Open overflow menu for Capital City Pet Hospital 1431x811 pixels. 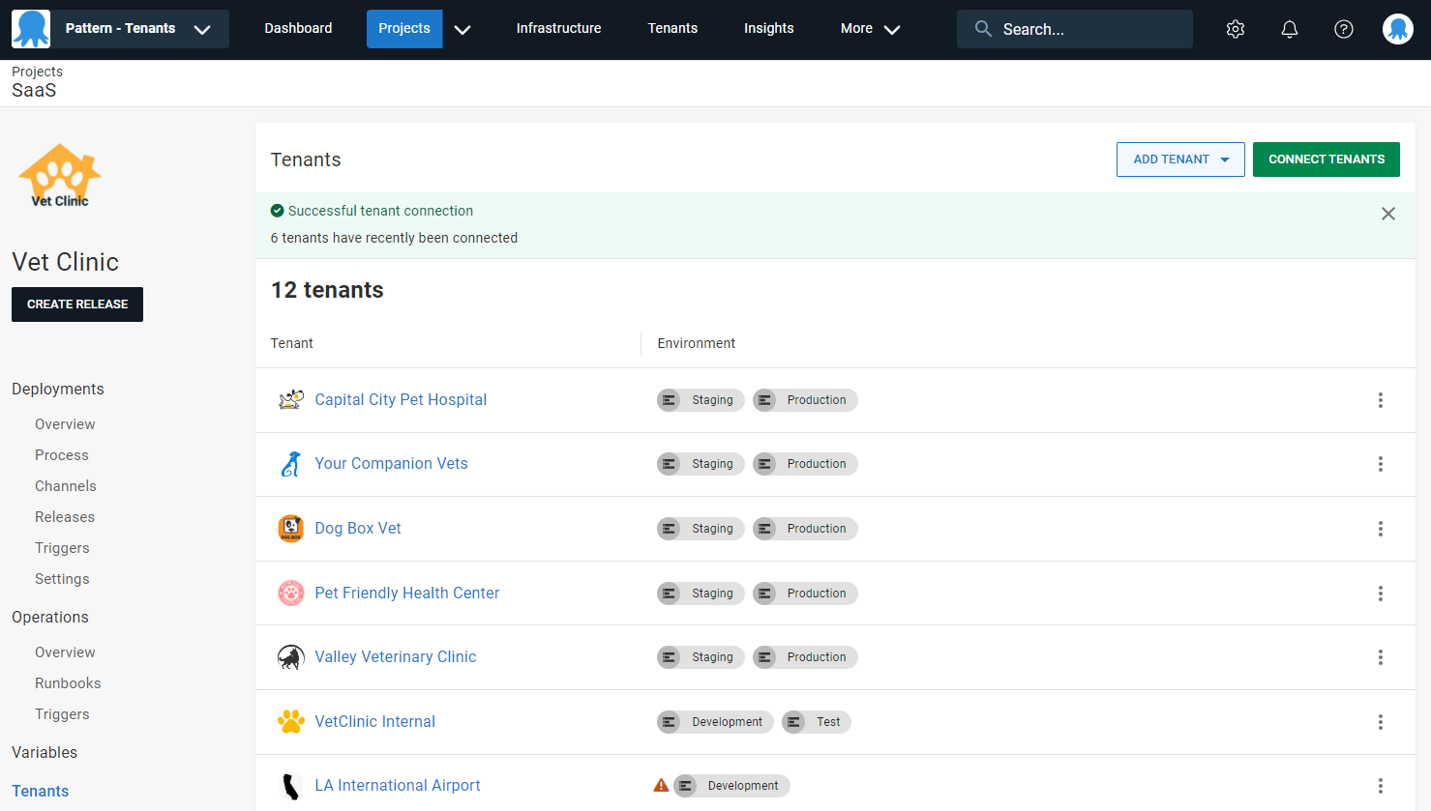tap(1380, 400)
